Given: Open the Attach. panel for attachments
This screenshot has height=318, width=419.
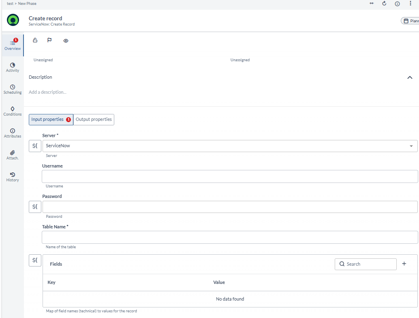Looking at the screenshot, I should pos(12,155).
